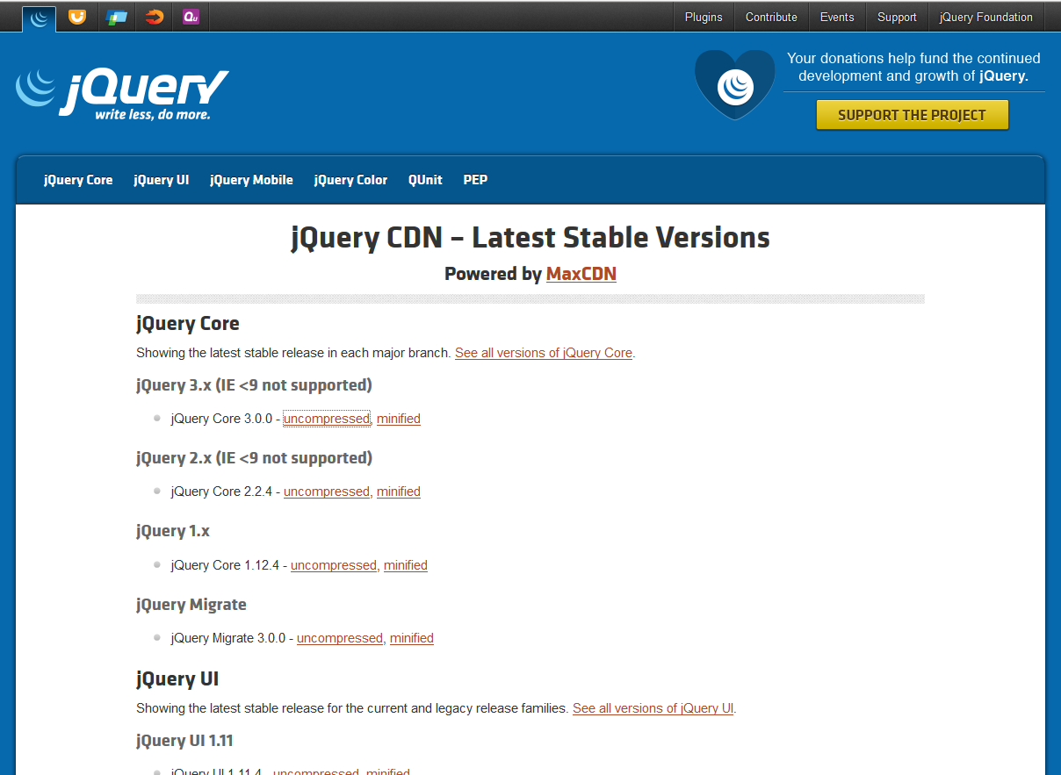
Task: Click the jQuery CDN Latest Stable Versions heading
Action: pos(530,238)
